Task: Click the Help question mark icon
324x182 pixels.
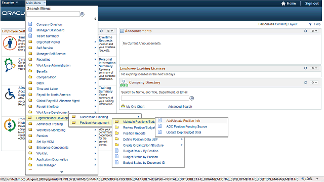Action: (310, 24)
